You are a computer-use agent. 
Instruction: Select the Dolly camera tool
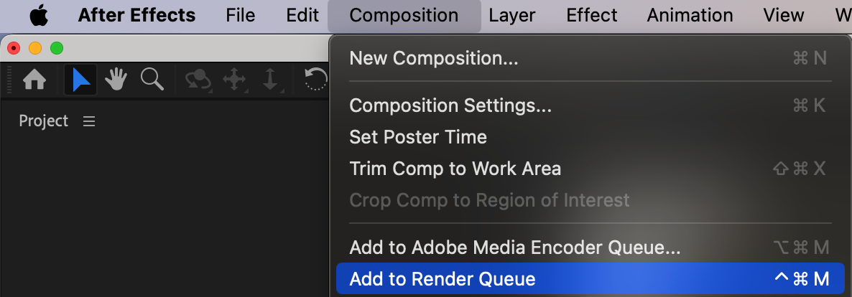tap(270, 80)
